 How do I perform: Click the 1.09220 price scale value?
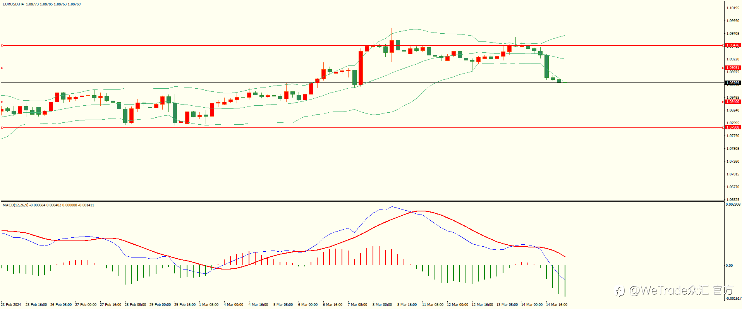click(733, 59)
